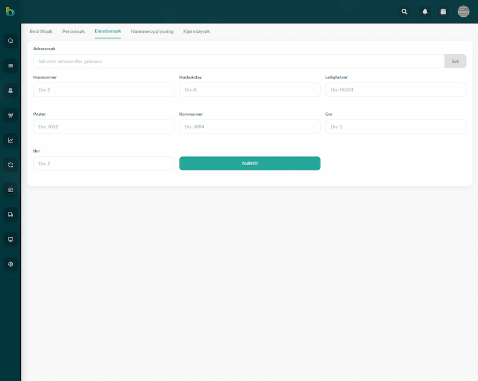Click the refresh sync arrows sidebar icon
Image resolution: width=478 pixels, height=381 pixels.
point(10,165)
